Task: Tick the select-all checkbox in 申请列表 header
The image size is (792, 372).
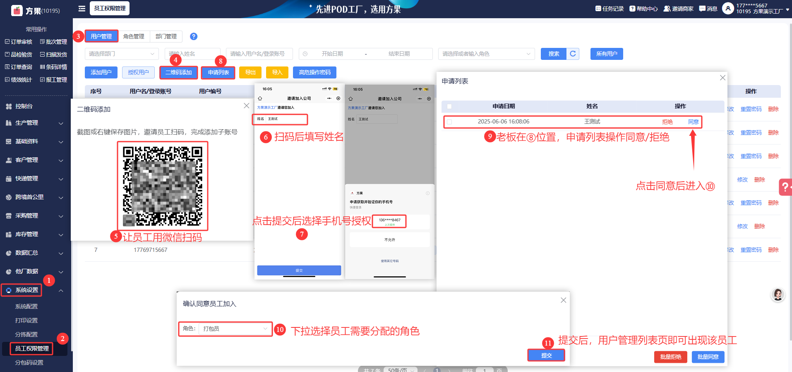Action: tap(449, 107)
